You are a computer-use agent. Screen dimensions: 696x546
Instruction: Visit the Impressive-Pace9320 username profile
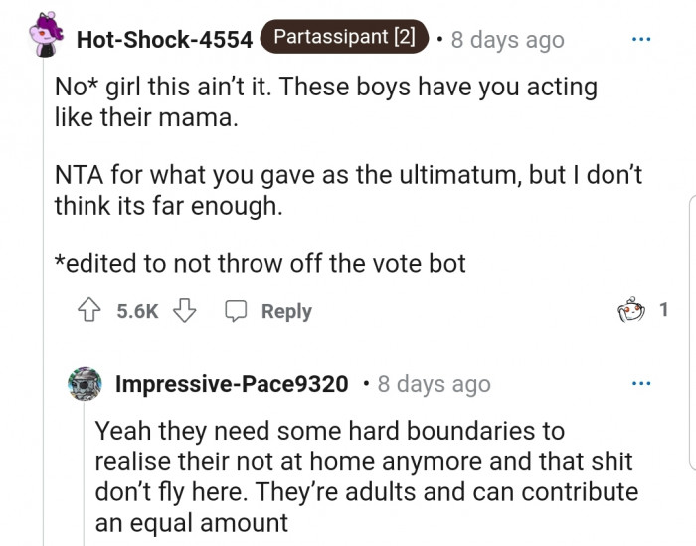pos(232,384)
